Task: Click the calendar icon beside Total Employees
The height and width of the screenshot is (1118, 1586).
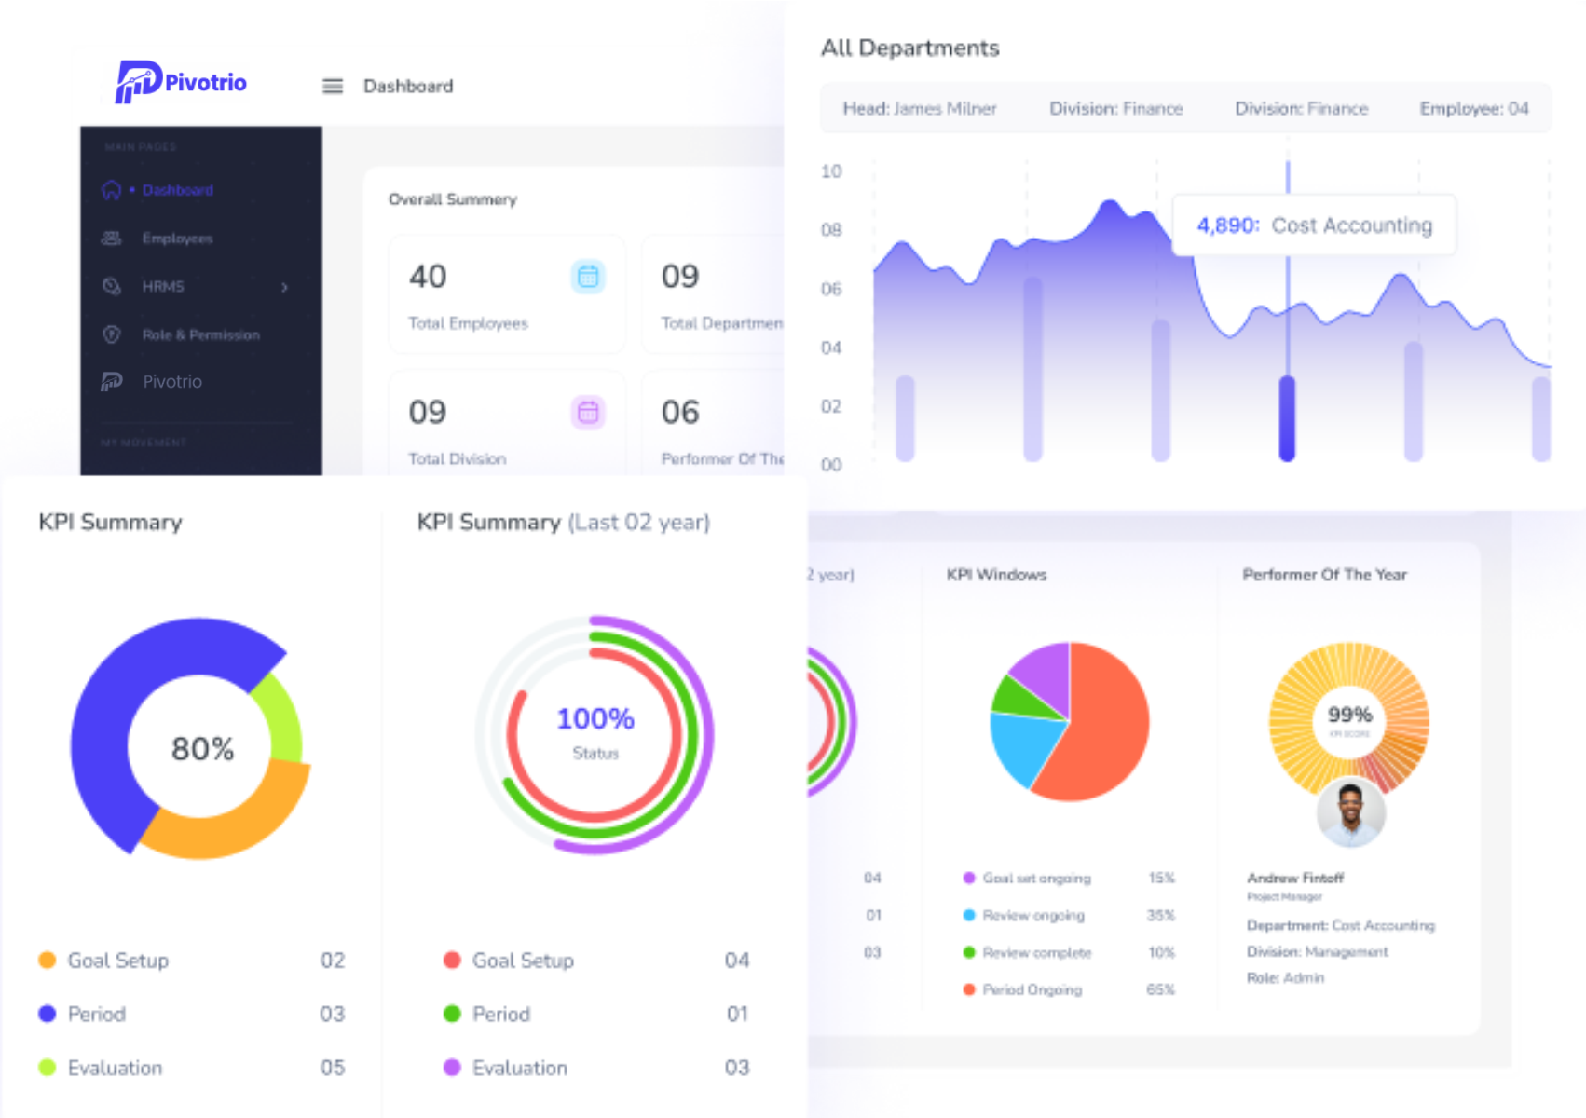Action: pos(588,277)
